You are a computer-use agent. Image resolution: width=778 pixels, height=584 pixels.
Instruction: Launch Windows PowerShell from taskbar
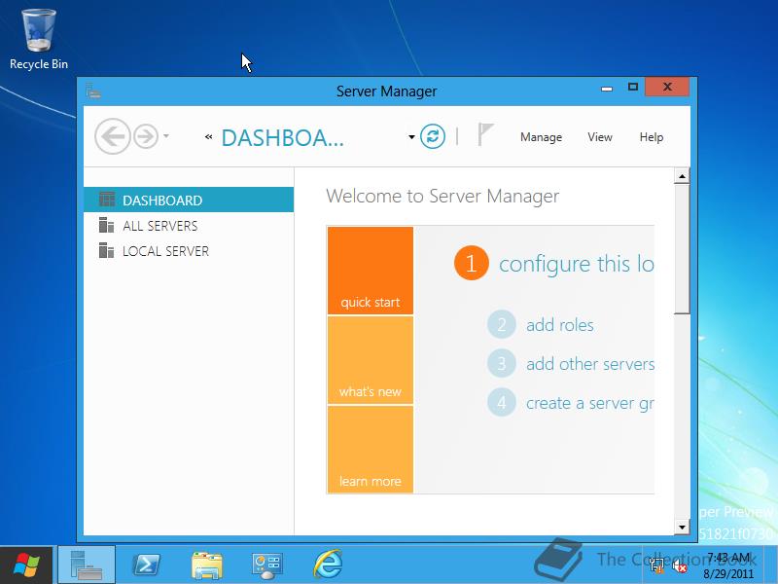(x=146, y=566)
